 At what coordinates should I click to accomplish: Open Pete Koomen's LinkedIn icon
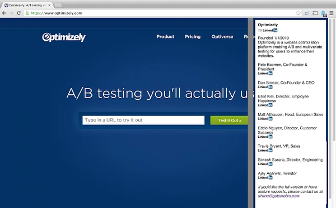click(x=265, y=74)
